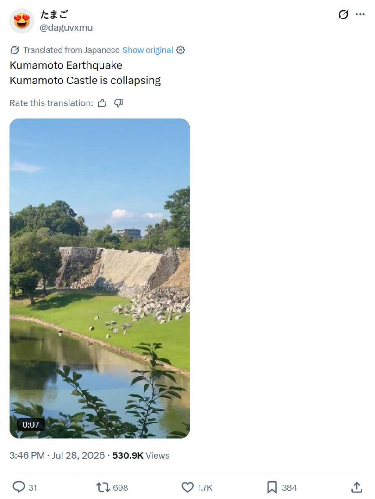The height and width of the screenshot is (499, 375).
Task: Play the Kumamoto Castle video
Action: (100, 278)
